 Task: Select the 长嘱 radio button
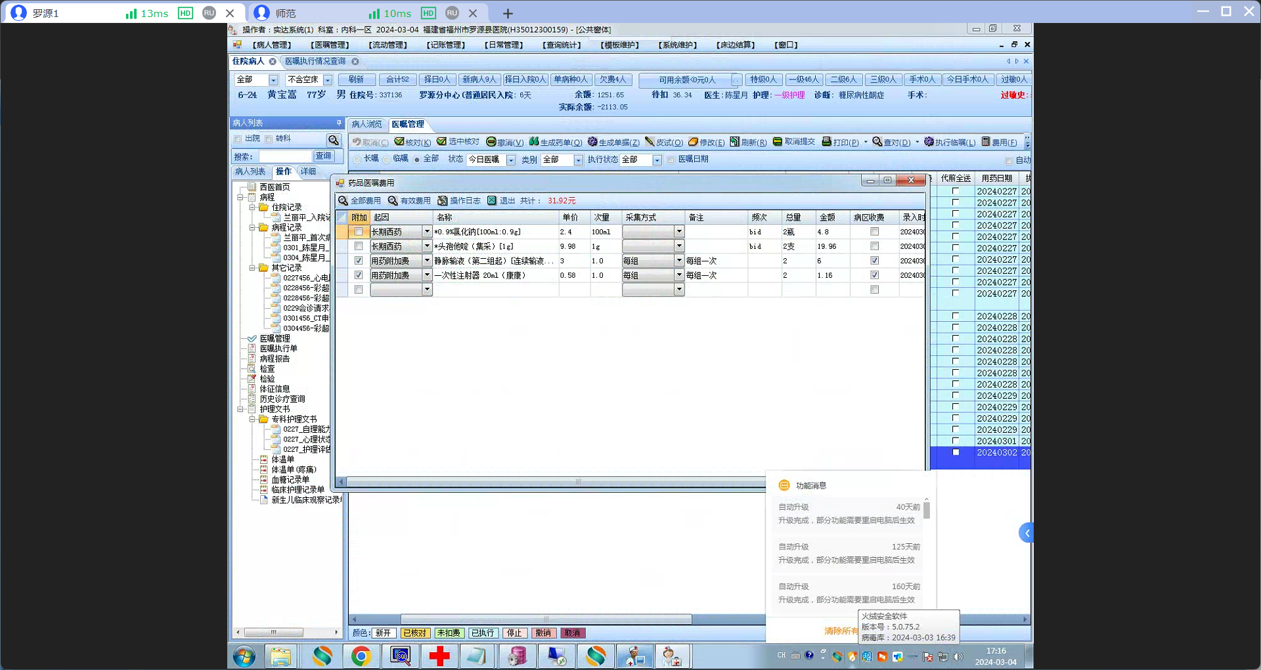(x=357, y=160)
